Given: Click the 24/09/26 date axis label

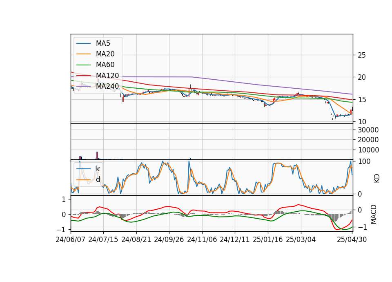Looking at the screenshot, I should click(x=169, y=239).
